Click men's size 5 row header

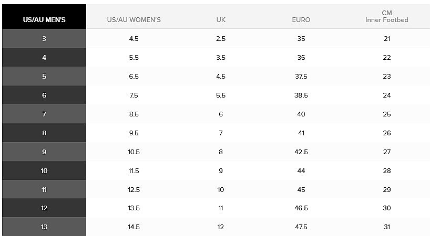tap(44, 76)
